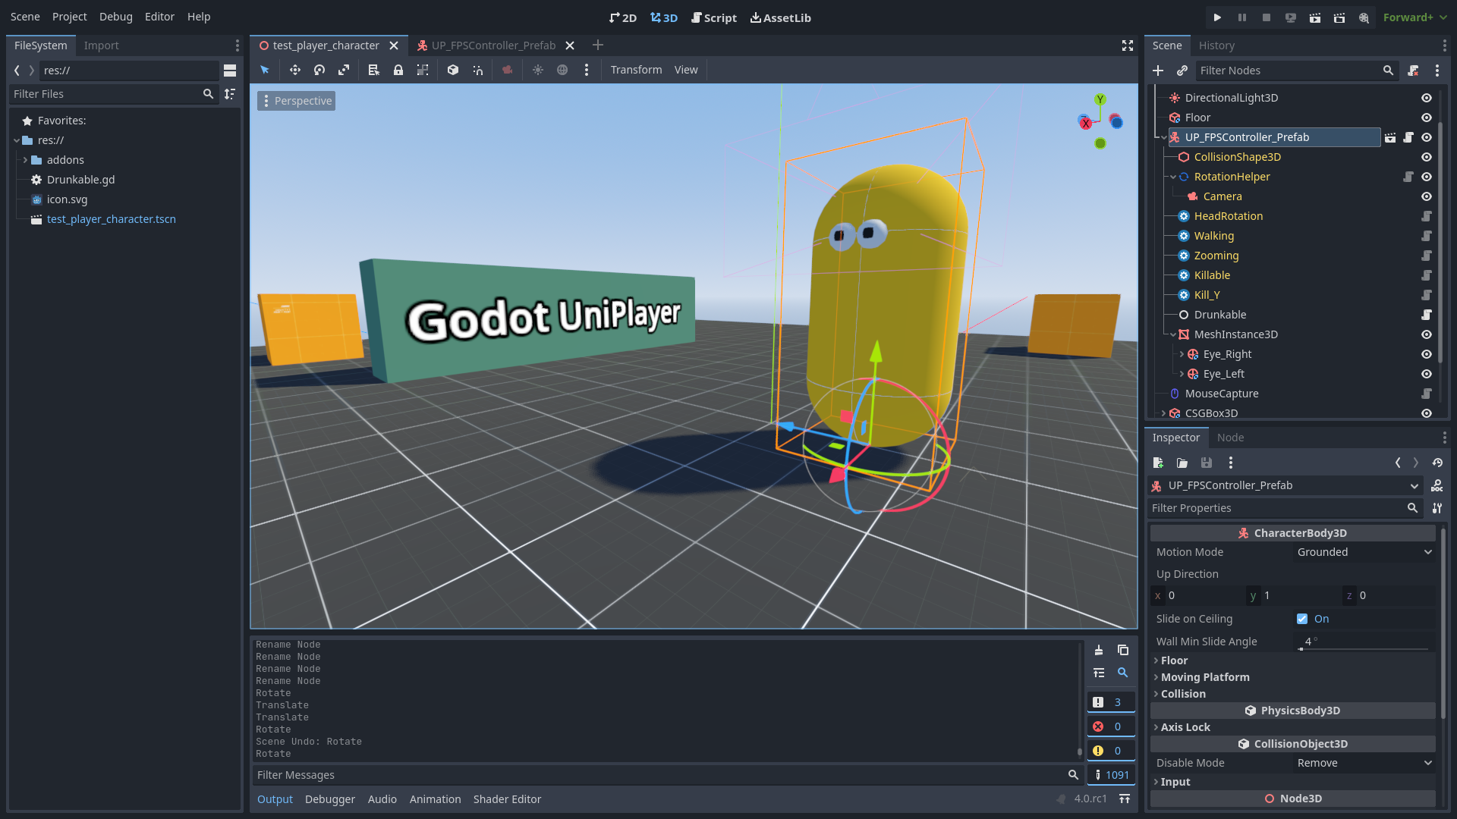This screenshot has height=819, width=1457.
Task: Open environment preview globe icon
Action: pos(562,70)
